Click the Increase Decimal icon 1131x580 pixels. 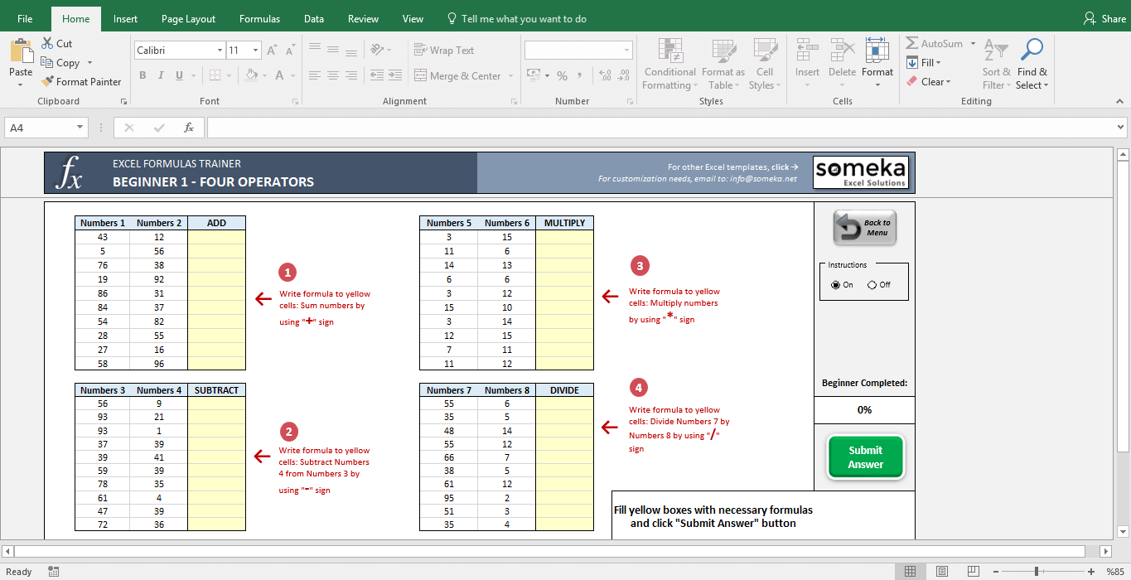coord(604,75)
